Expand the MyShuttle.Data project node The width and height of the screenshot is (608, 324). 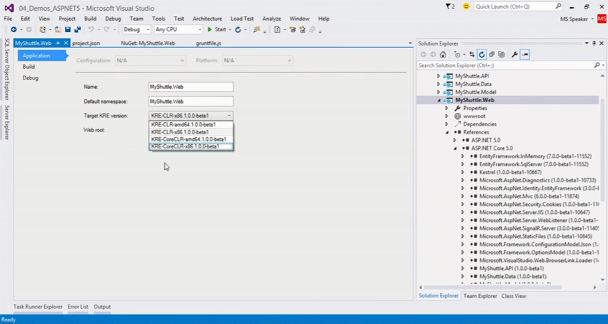[438, 84]
